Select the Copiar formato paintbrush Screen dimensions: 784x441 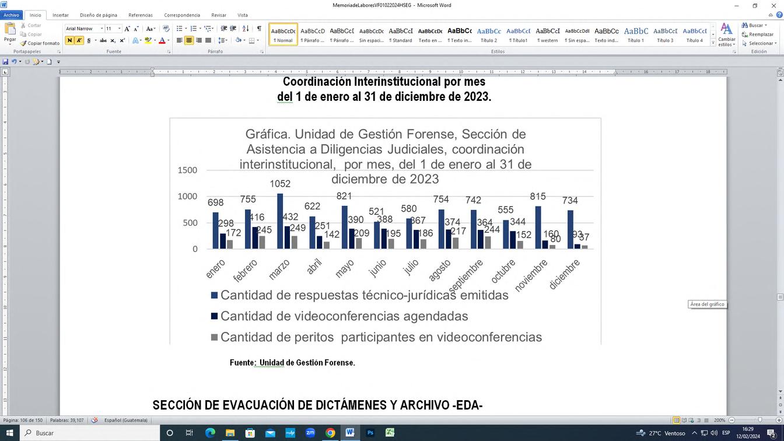click(x=40, y=43)
